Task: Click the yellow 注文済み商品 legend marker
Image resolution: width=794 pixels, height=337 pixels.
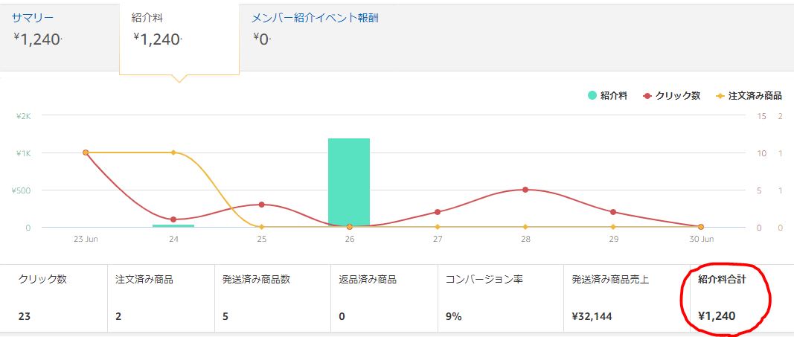Action: [720, 96]
